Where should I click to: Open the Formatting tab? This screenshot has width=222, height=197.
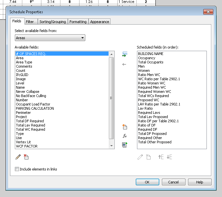(x=78, y=22)
